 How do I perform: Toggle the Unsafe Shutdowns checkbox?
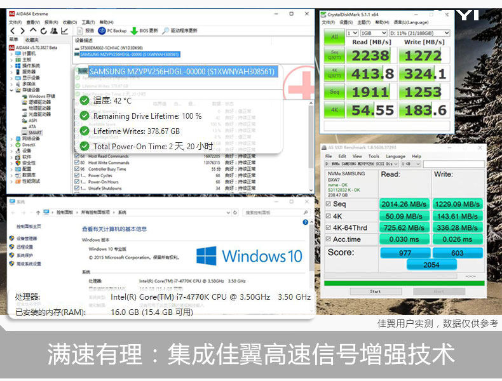[x=77, y=188]
